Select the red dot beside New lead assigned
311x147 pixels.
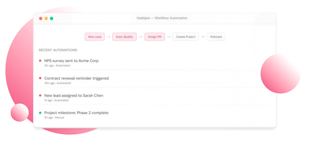40,96
